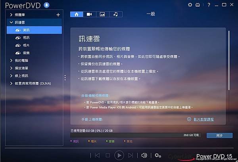Click the content panel vertical scrollbar
Screen dimensions: 238x162
tap(229, 61)
